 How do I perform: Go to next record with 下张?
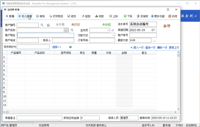[128, 16]
